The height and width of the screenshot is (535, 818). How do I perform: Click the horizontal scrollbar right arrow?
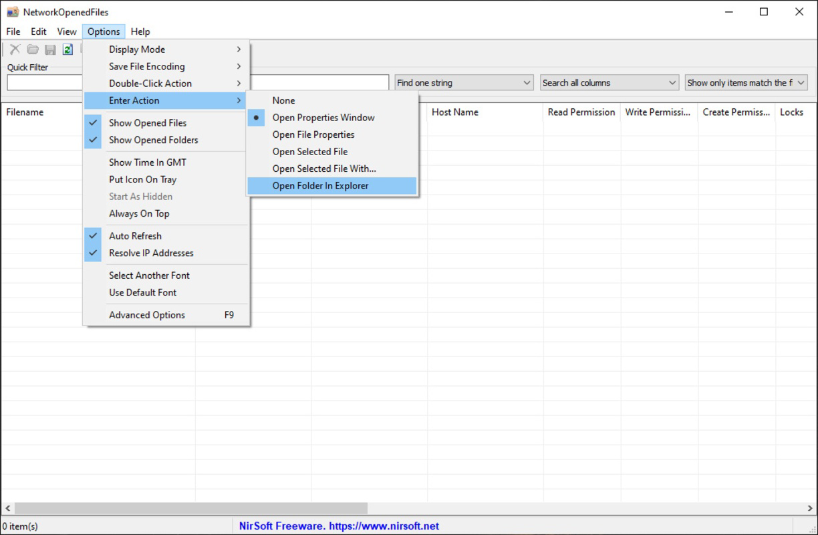[x=810, y=508]
